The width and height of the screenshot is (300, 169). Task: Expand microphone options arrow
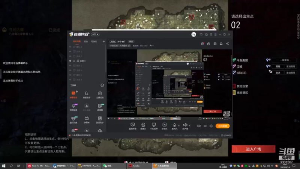179,125
